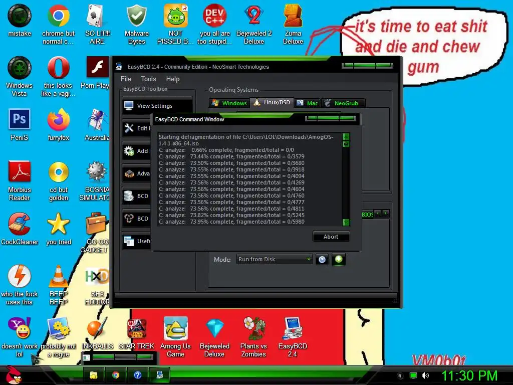Launch the 'CockCleaner' CCleaner shortcut
Screen dimensions: 513x385
pyautogui.click(x=20, y=229)
